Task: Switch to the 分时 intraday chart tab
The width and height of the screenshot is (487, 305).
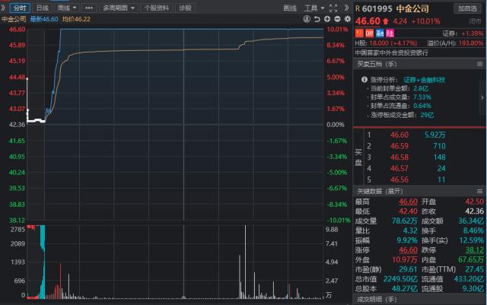Action: (20, 8)
